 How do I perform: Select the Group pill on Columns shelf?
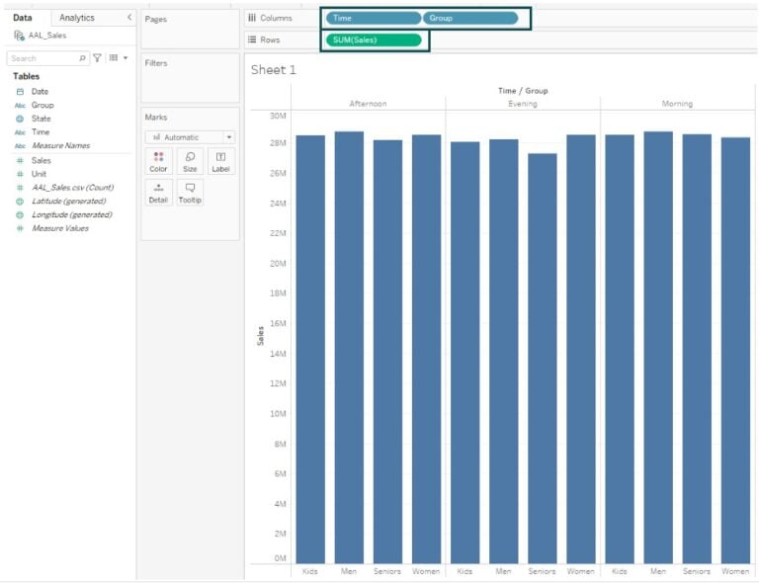click(x=469, y=18)
